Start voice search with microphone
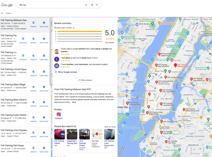 click(x=92, y=5)
